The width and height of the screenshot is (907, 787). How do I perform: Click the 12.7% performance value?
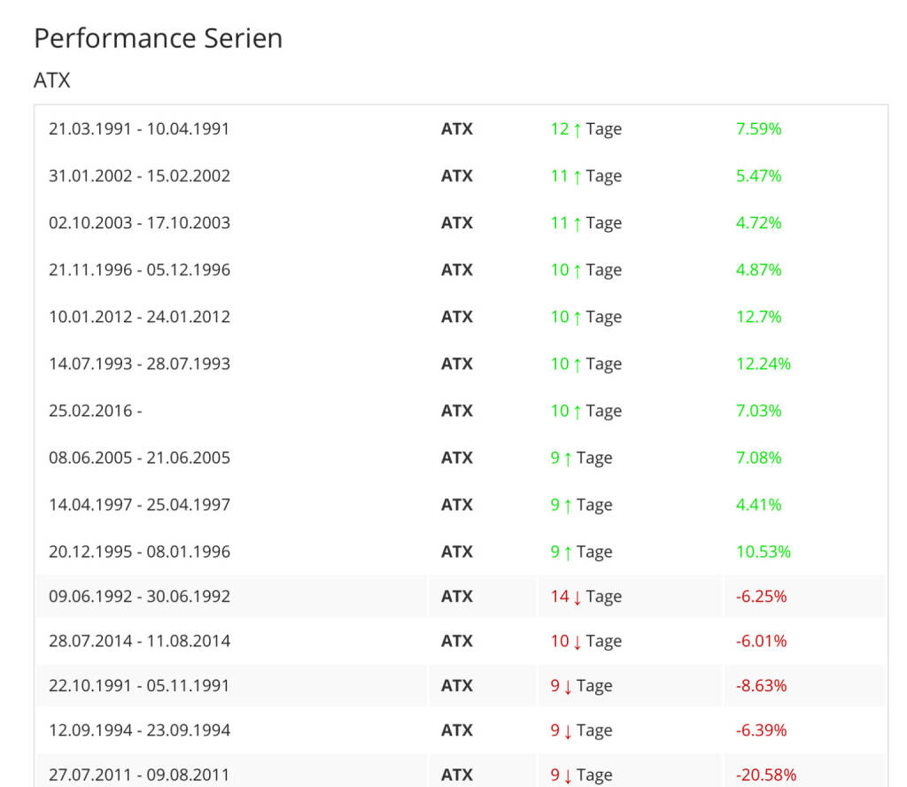[758, 317]
